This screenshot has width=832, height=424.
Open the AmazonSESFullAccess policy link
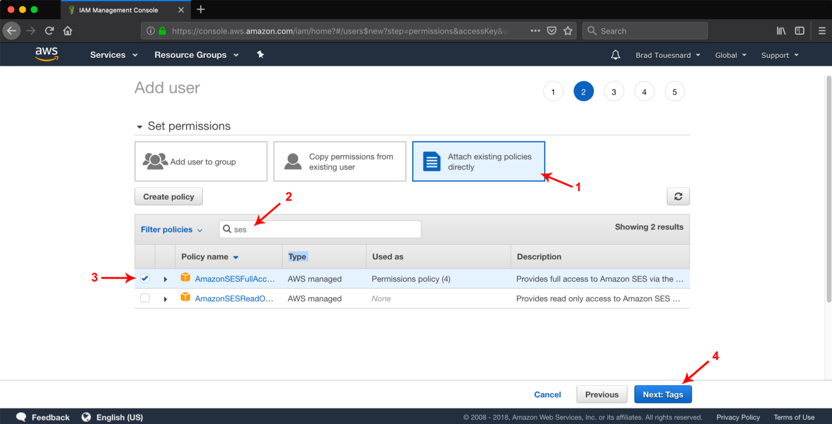tap(235, 279)
